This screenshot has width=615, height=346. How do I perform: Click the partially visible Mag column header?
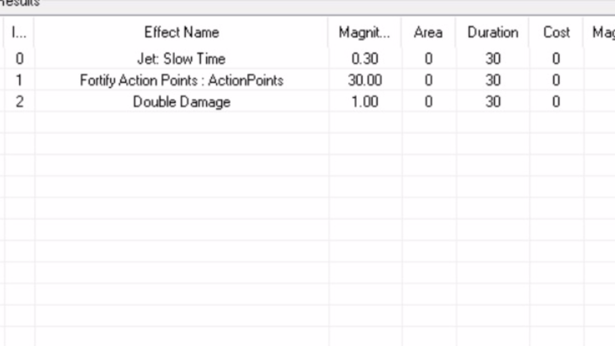coord(600,33)
